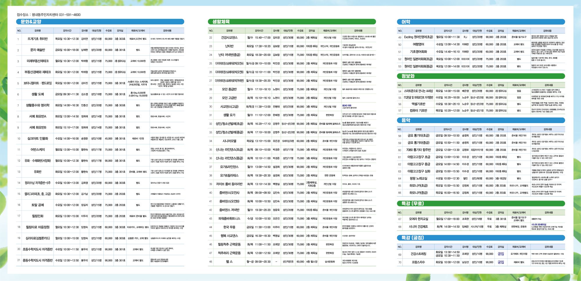This screenshot has height=281, width=581.
Task: Click the 엑셀기초반 course name
Action: [418, 104]
